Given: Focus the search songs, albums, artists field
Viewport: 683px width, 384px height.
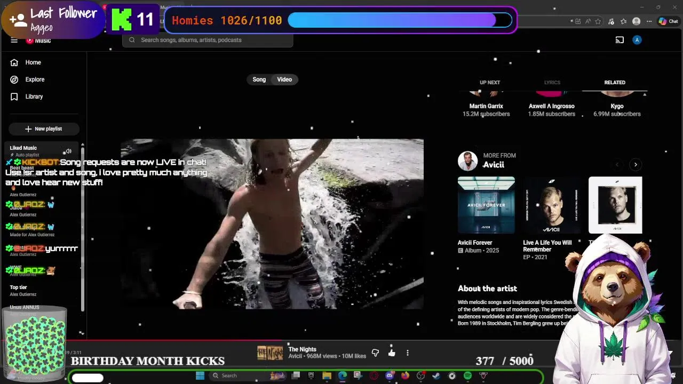Looking at the screenshot, I should coord(208,40).
